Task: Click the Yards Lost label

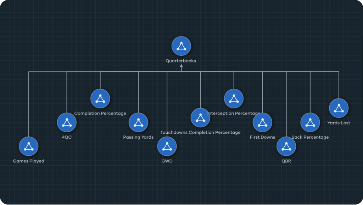Action: (339, 123)
